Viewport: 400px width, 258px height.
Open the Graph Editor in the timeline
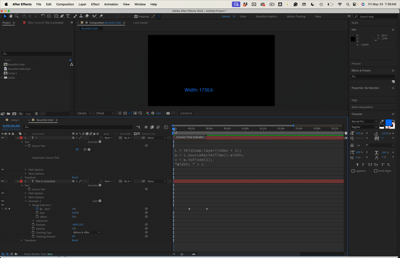point(166,127)
